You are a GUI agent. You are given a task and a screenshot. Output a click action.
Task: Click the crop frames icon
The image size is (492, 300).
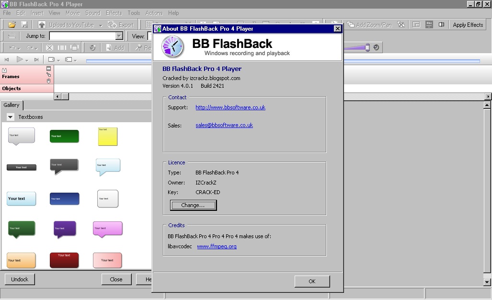pos(62,48)
